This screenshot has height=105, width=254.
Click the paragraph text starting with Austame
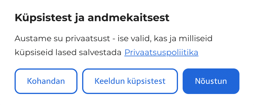[x=113, y=46]
